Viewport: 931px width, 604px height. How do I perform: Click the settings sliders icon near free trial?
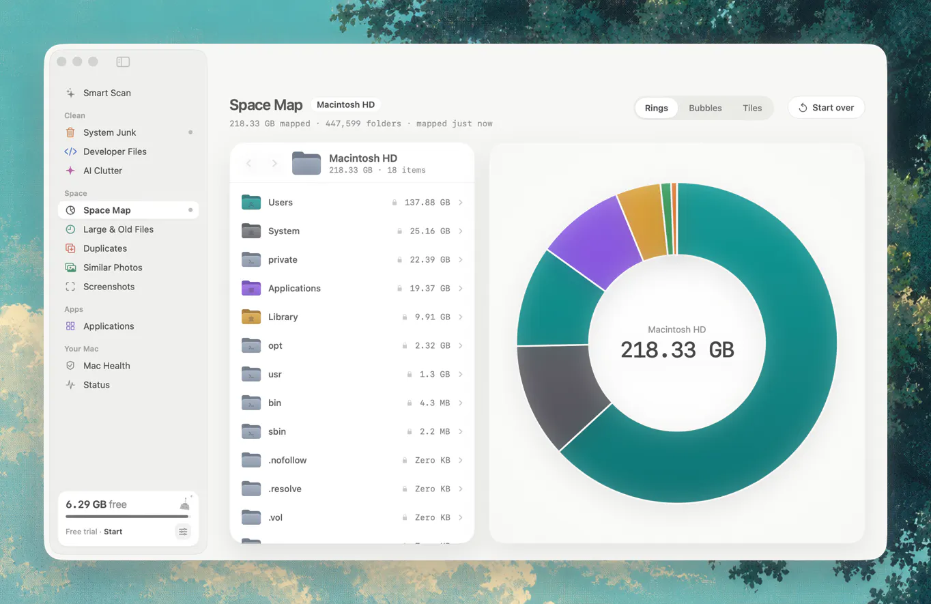pyautogui.click(x=182, y=532)
